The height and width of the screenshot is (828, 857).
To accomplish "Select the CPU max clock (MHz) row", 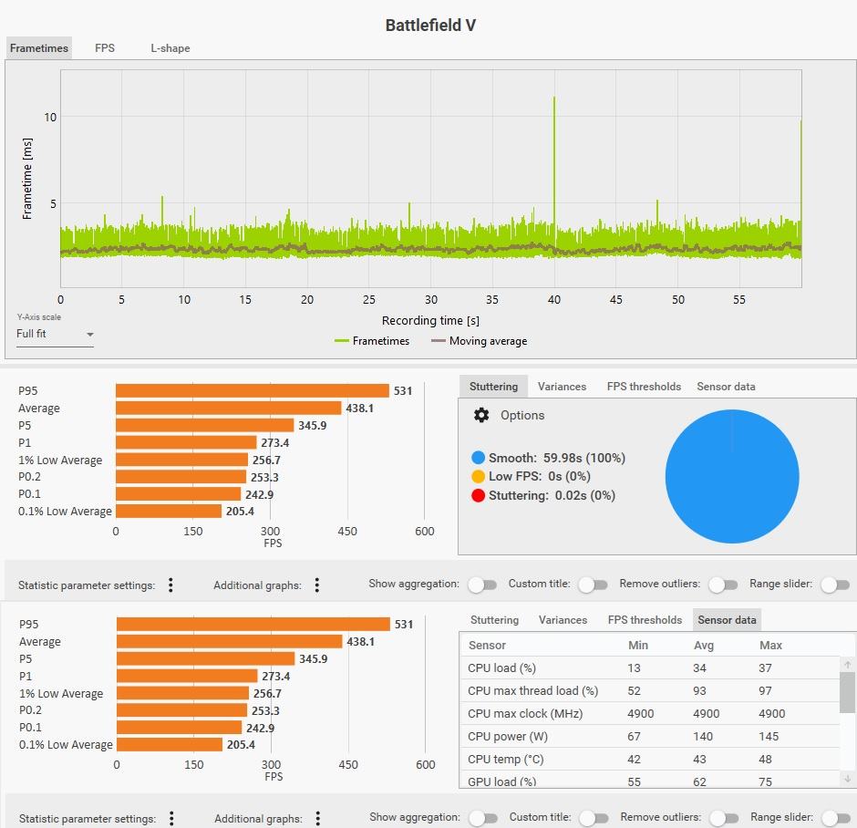I will tap(650, 714).
